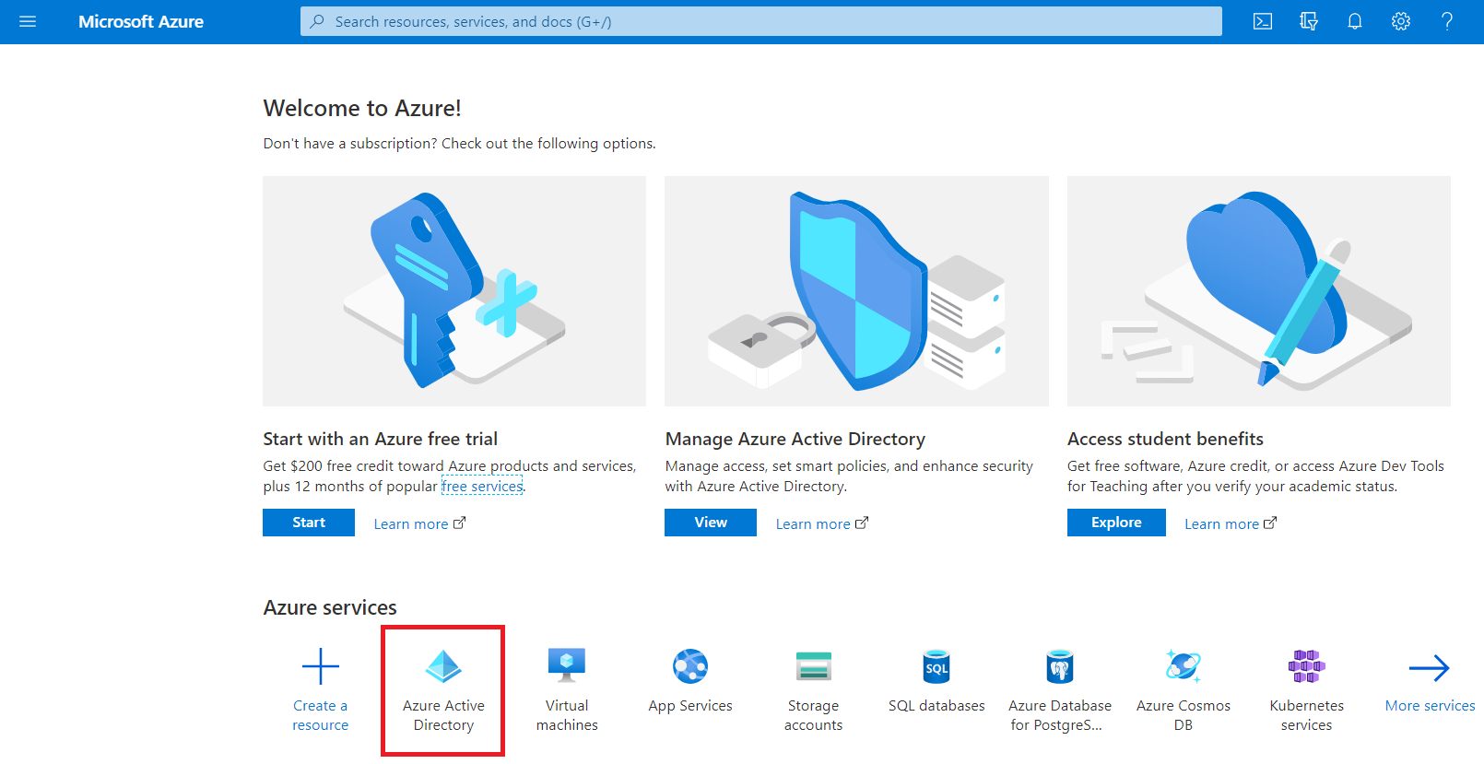Open Virtual machines service icon
The height and width of the screenshot is (764, 1484).
click(567, 665)
